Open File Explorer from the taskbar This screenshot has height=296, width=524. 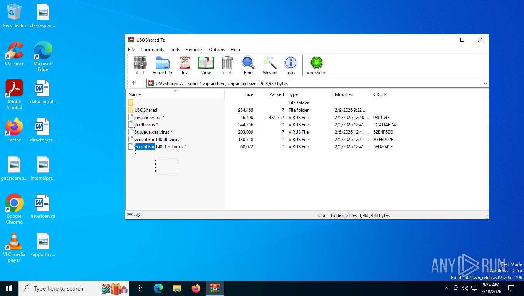[x=177, y=288]
